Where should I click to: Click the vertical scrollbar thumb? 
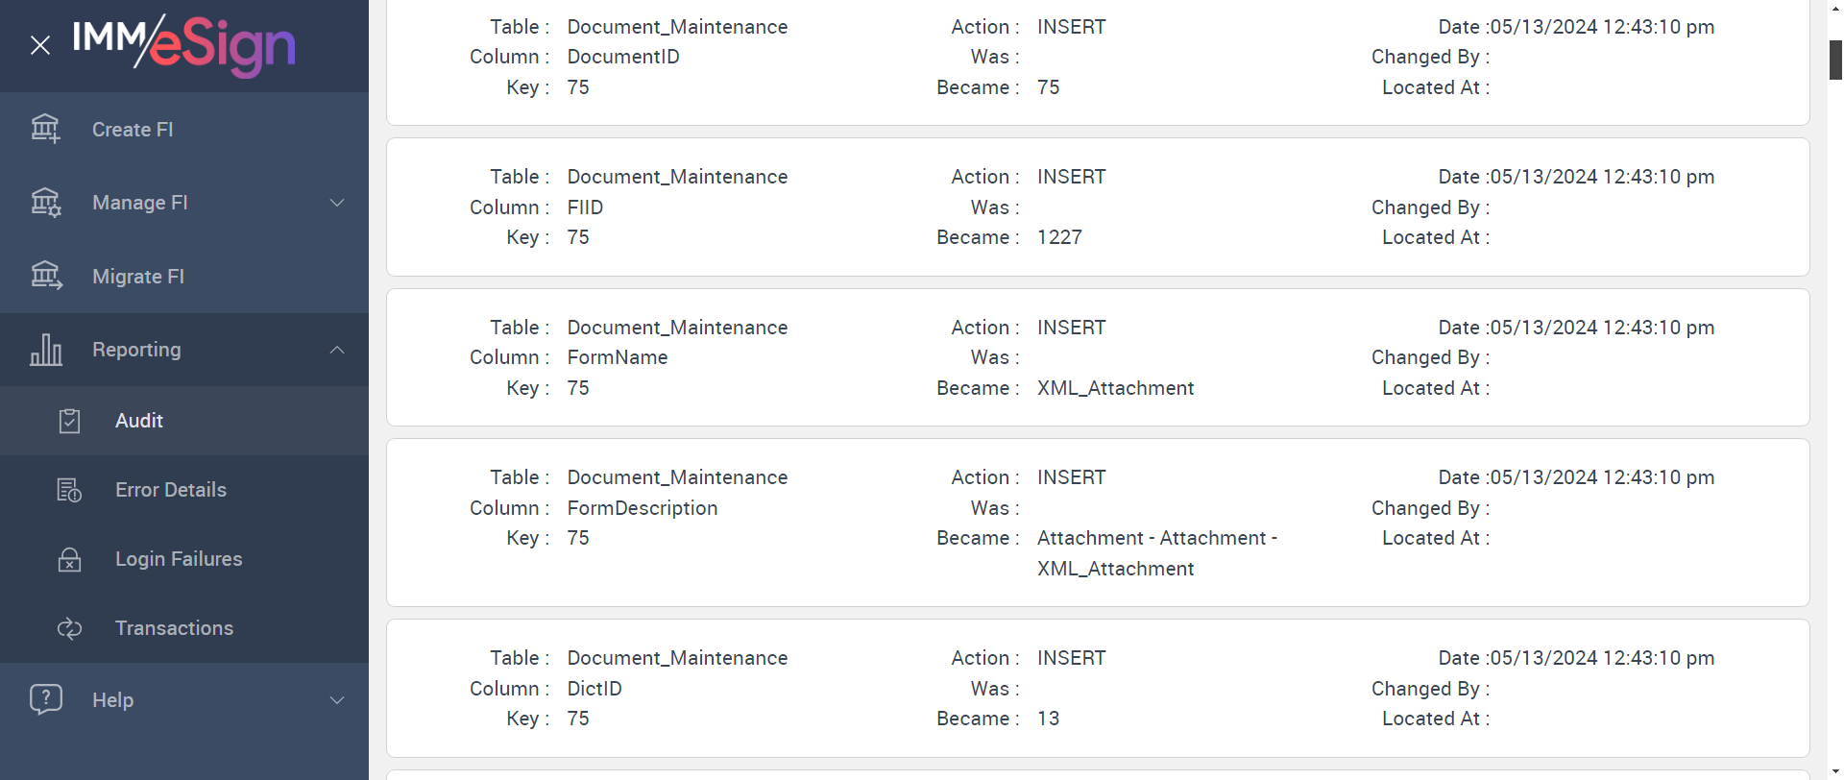click(x=1835, y=60)
